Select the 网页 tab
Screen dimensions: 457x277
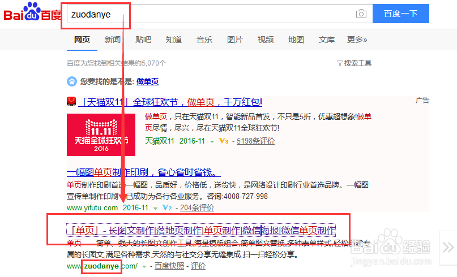82,40
